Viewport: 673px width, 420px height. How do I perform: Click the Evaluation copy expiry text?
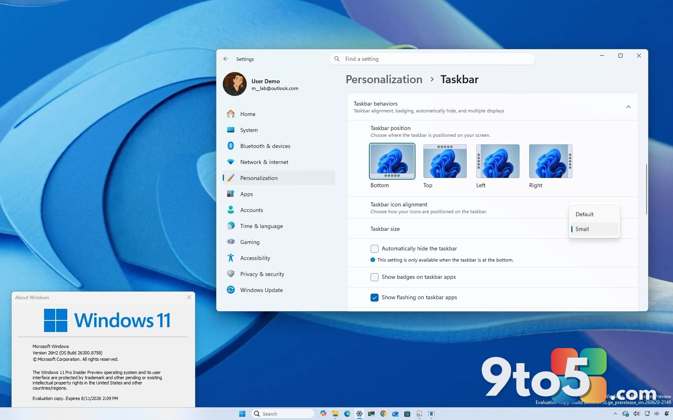coord(75,398)
